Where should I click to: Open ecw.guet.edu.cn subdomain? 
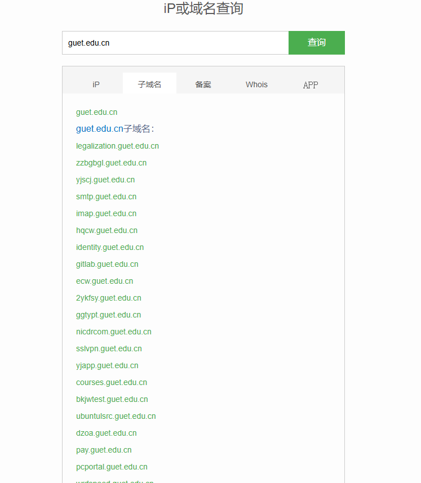tap(105, 281)
